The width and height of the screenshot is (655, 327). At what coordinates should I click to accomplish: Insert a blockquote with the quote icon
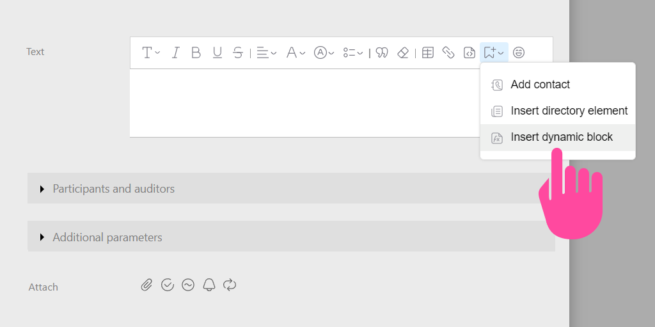(x=382, y=52)
